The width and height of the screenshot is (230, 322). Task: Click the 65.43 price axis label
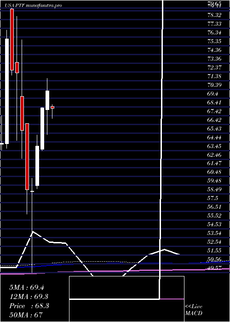click(x=214, y=128)
